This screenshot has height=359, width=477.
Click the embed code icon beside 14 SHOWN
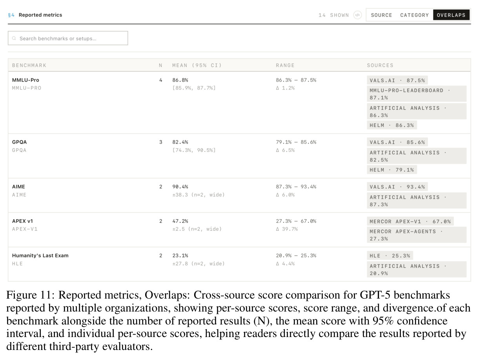point(357,15)
